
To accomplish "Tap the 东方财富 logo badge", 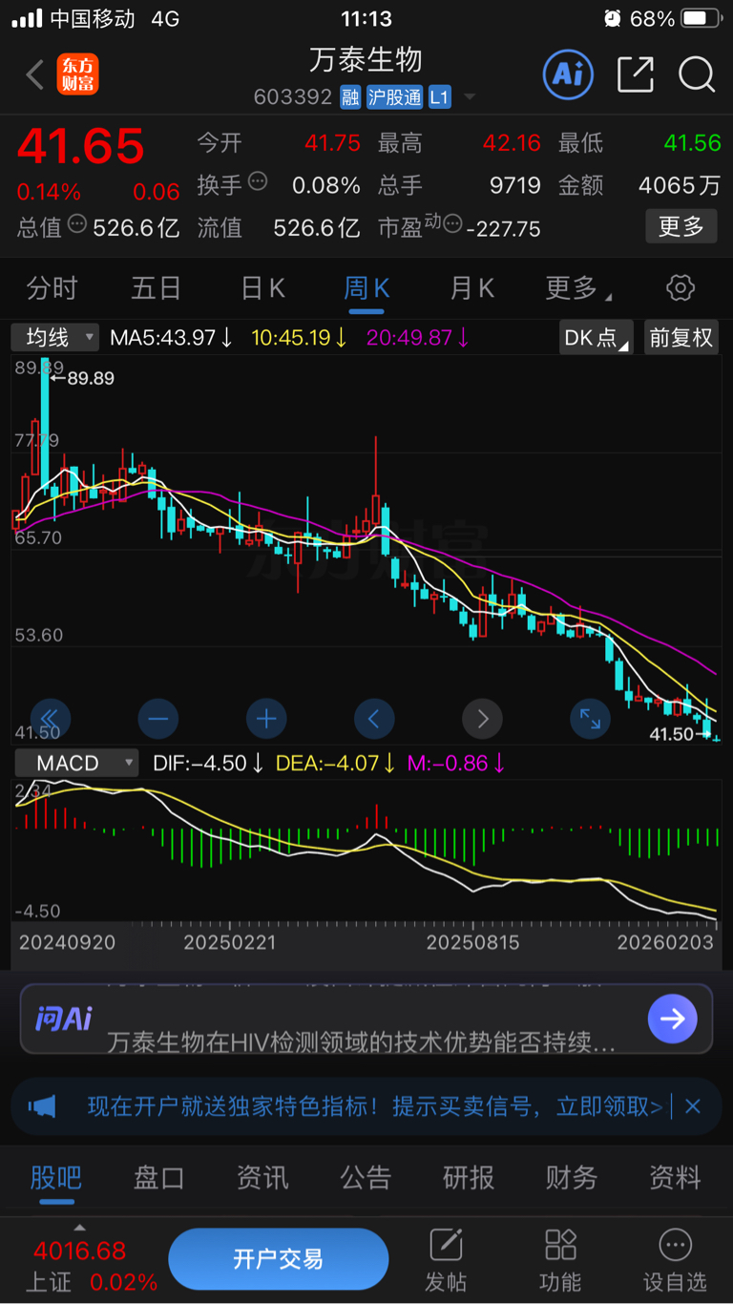I will click(78, 74).
